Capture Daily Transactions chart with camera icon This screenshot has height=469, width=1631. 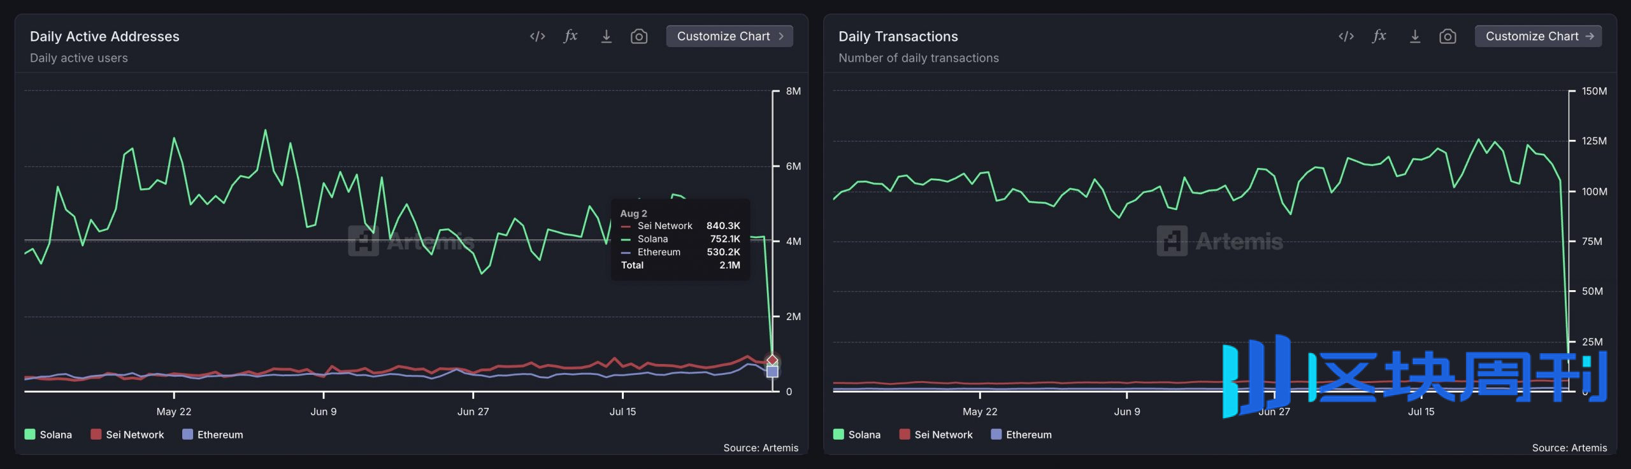[1447, 37]
